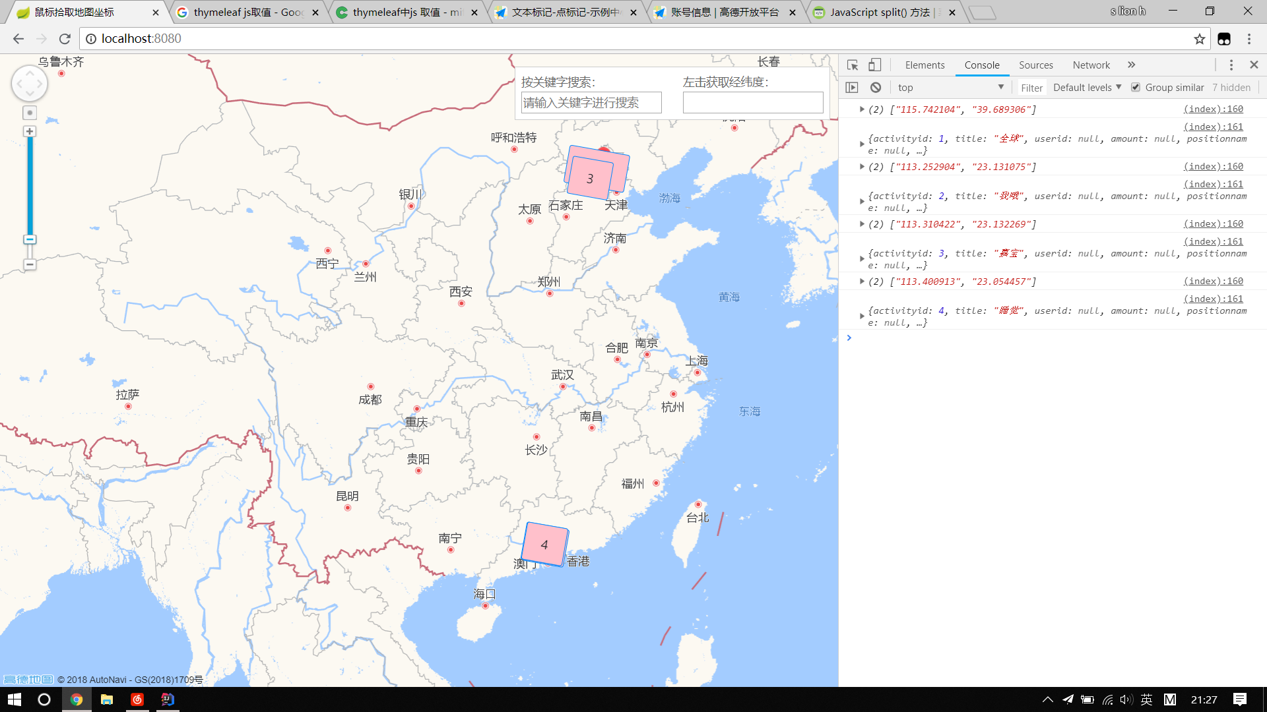Click the clear console icon
The image size is (1267, 712).
point(876,87)
